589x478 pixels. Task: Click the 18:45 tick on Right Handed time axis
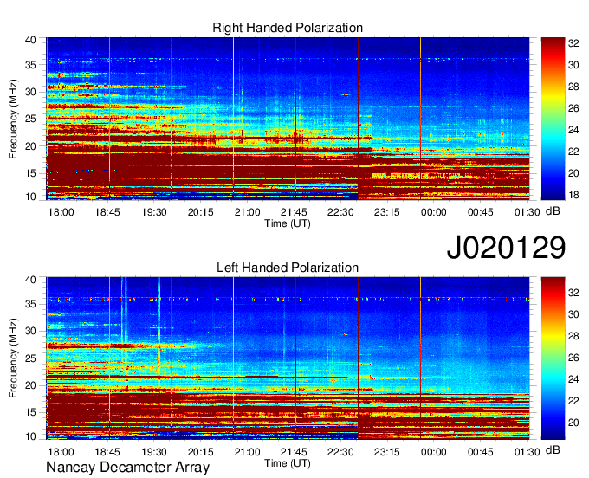pos(107,212)
